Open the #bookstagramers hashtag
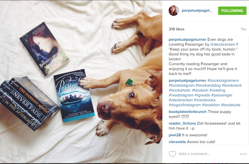249x164 pixels. (223, 80)
